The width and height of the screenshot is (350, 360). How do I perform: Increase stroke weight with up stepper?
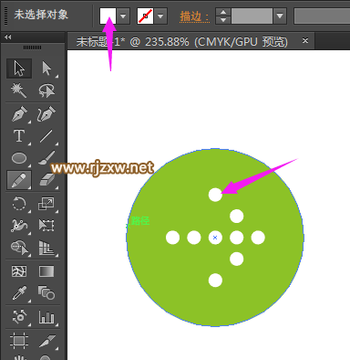[223, 12]
